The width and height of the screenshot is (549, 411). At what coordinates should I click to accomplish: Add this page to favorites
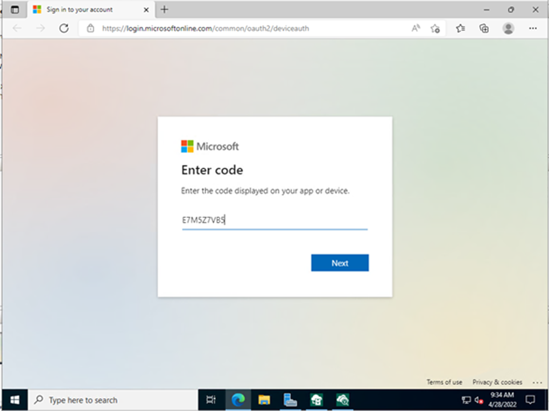click(435, 29)
